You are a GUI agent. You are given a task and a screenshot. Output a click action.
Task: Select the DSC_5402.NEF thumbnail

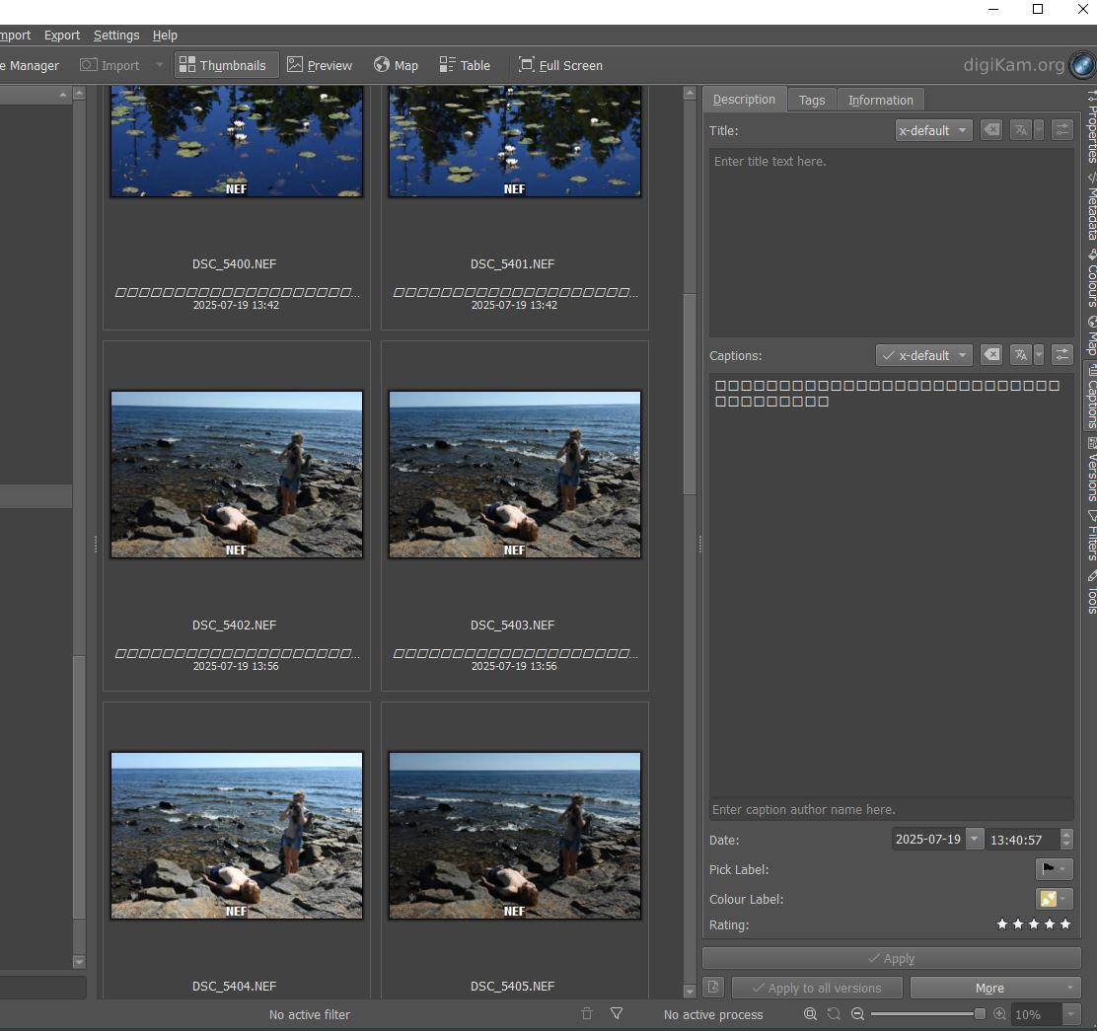[237, 474]
